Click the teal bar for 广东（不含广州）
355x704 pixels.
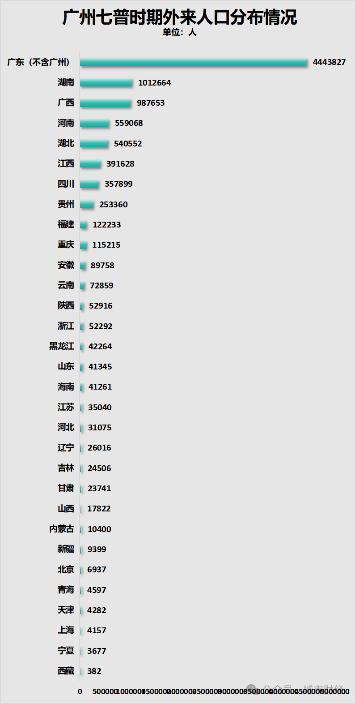pos(194,62)
